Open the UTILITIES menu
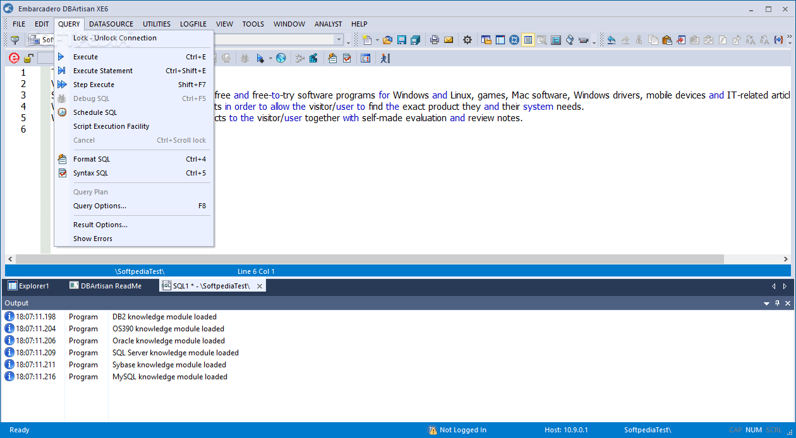Screen dimensions: 796x438 (x=157, y=24)
